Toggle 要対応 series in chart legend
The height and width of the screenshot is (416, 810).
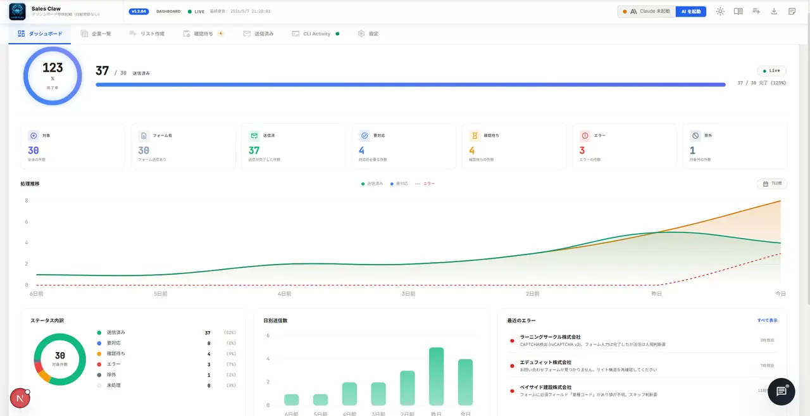pyautogui.click(x=399, y=184)
